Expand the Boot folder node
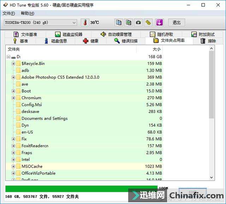This screenshot has height=204, width=226. (x=13, y=91)
